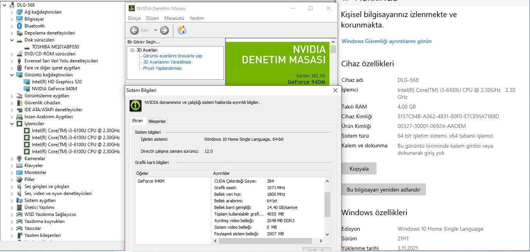Click the NVIDIA back arrow (Geri) icon

(134, 30)
